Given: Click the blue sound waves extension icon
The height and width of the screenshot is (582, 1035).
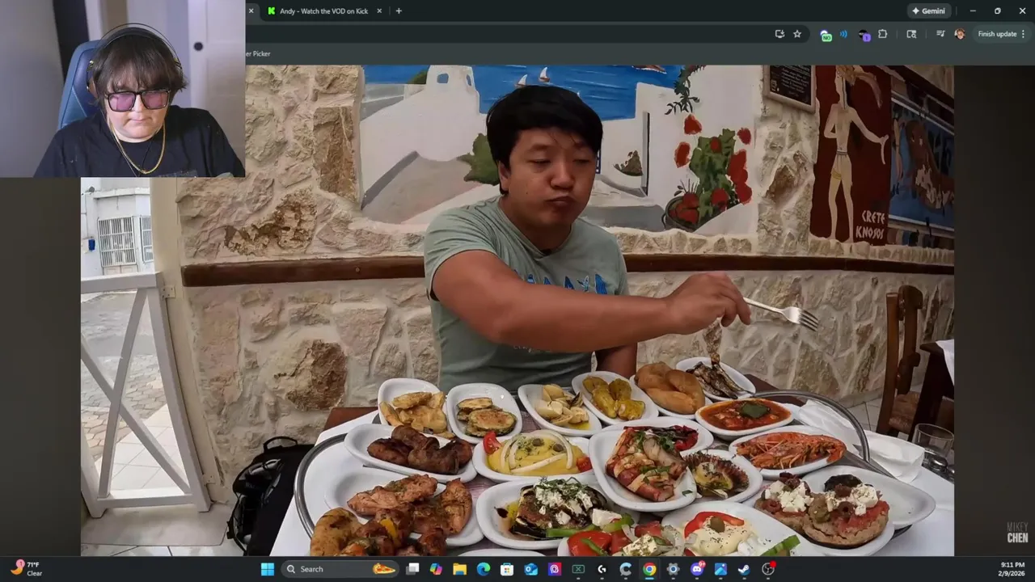Looking at the screenshot, I should (x=843, y=34).
